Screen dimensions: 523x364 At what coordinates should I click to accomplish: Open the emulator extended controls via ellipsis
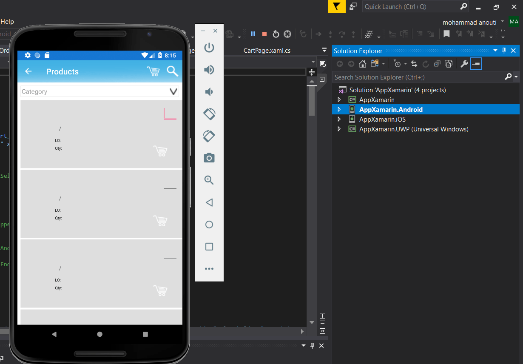click(209, 268)
